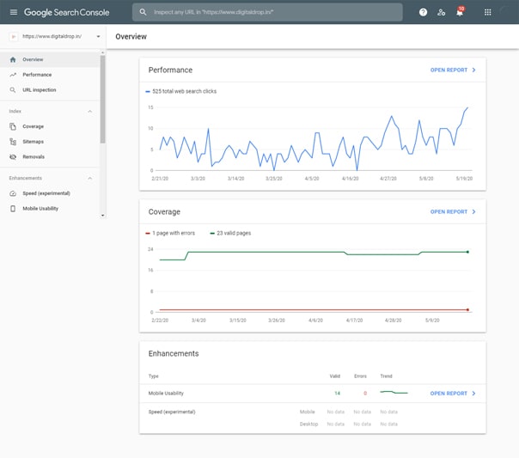
Task: Open the hamburger main menu
Action: [x=14, y=12]
